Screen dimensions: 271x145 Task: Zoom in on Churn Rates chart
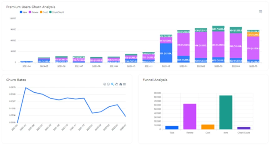coord(105,84)
